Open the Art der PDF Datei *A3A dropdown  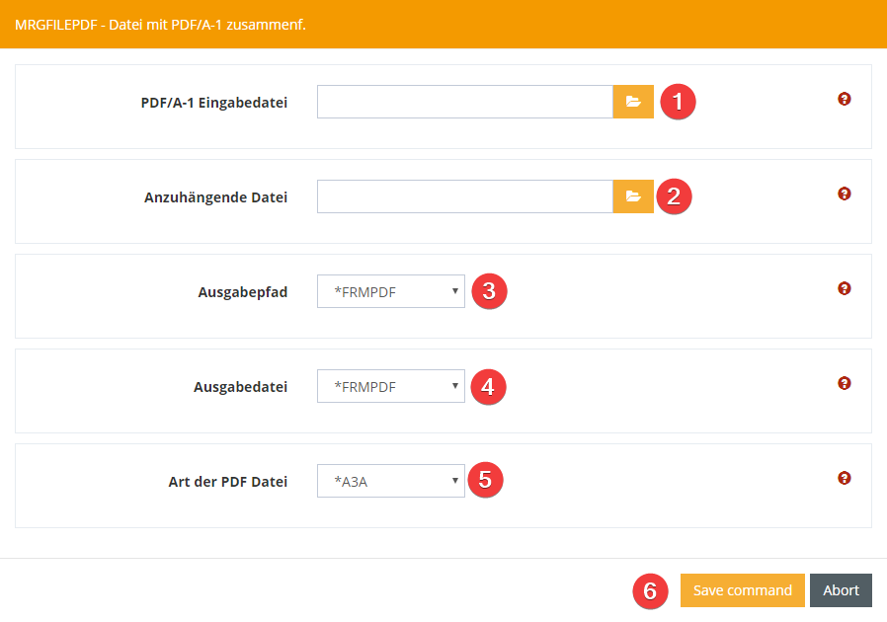pyautogui.click(x=390, y=481)
